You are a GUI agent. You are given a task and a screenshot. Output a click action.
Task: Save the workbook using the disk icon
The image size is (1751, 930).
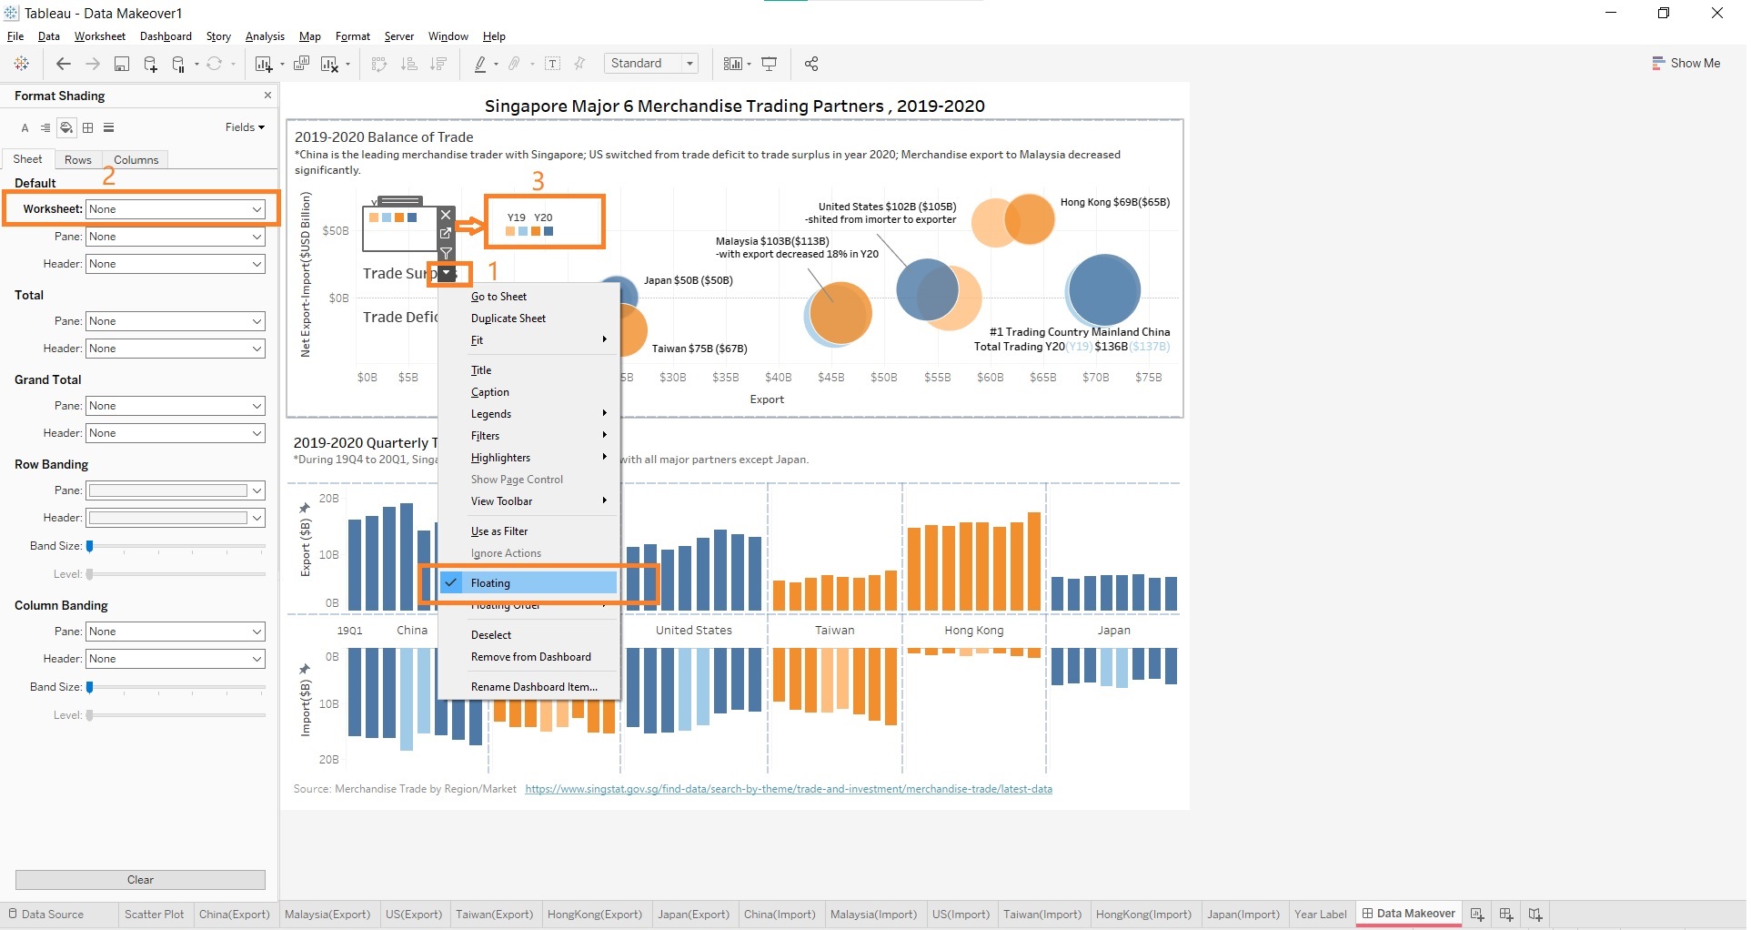(x=122, y=64)
